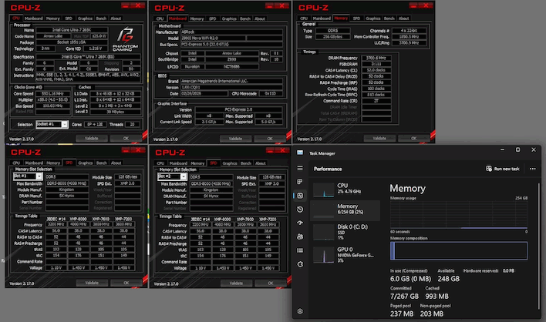The image size is (546, 322).
Task: Open About tab in bottom-middle SPD window
Action: [x=260, y=163]
